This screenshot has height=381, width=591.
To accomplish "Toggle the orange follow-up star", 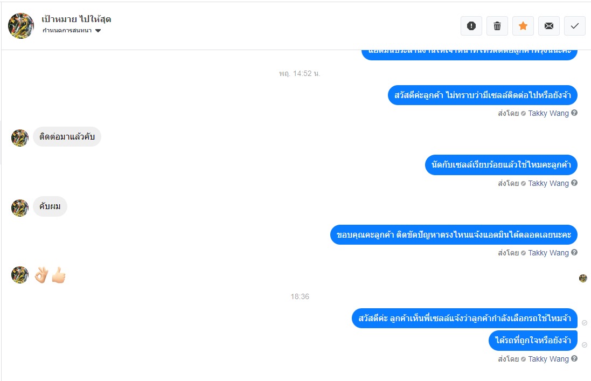I will [523, 26].
